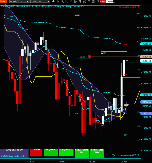152x163 pixels.
Task: Click the DPP pivot label
Action: pyautogui.click(x=126, y=105)
